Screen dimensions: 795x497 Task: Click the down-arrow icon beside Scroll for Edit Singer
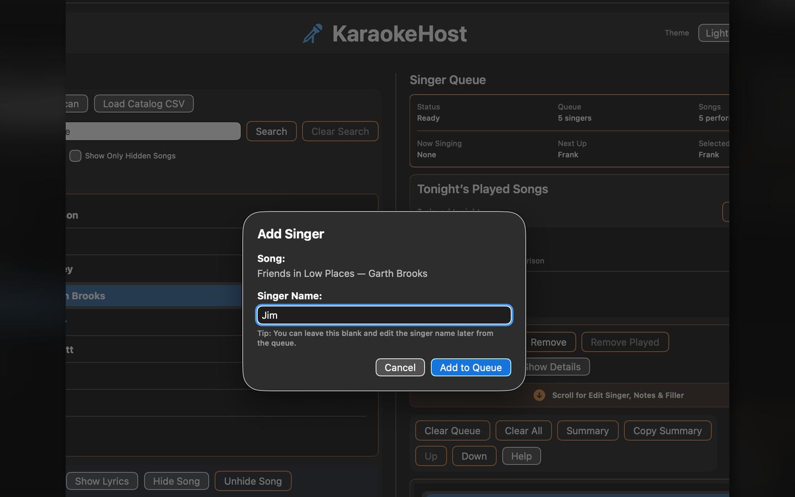(x=539, y=395)
